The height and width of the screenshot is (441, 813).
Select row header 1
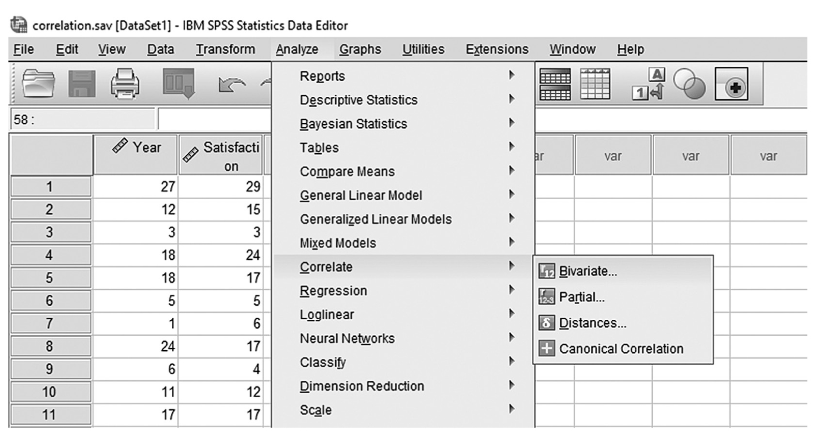tap(51, 187)
